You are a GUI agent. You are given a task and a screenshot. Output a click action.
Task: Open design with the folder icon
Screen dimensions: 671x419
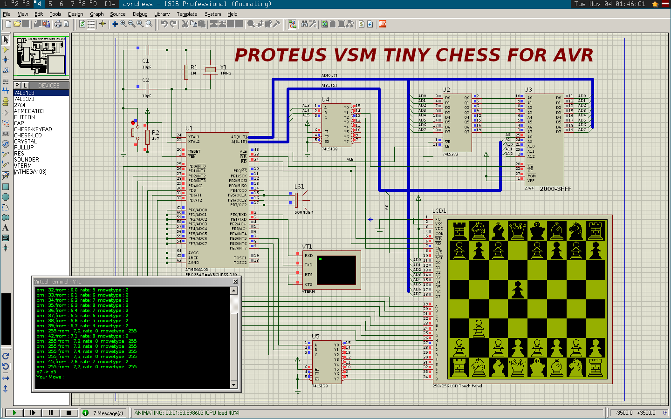[17, 24]
